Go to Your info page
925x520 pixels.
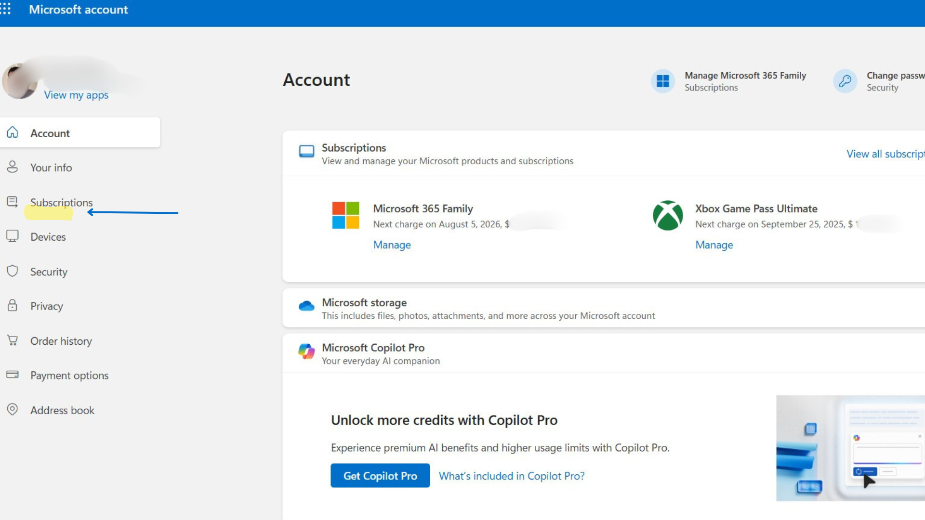pos(51,168)
